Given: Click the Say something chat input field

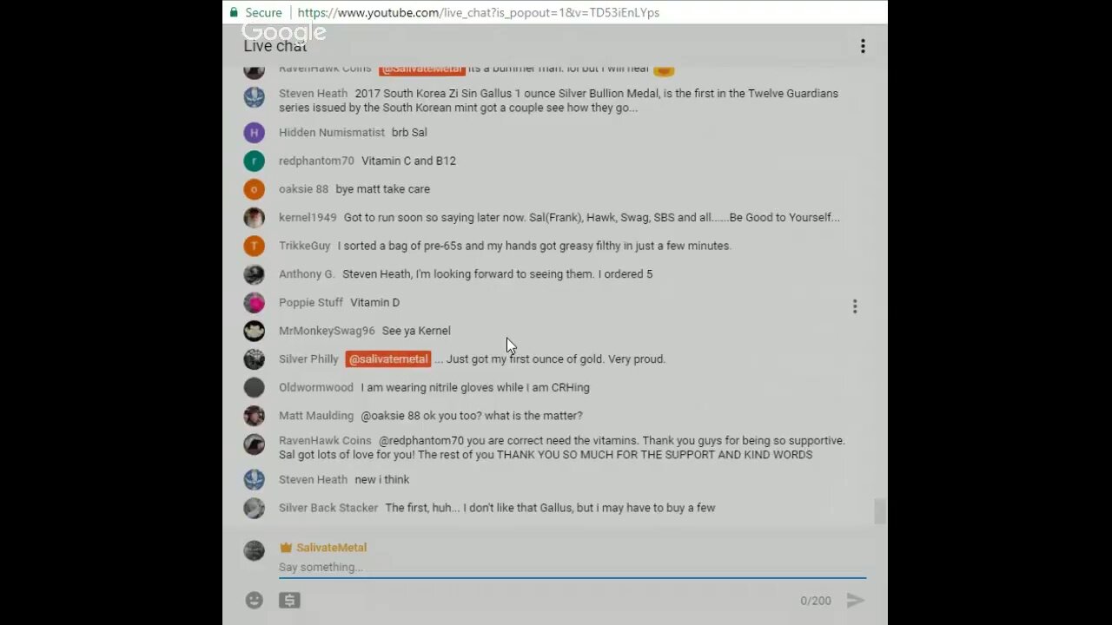Looking at the screenshot, I should pos(572,568).
